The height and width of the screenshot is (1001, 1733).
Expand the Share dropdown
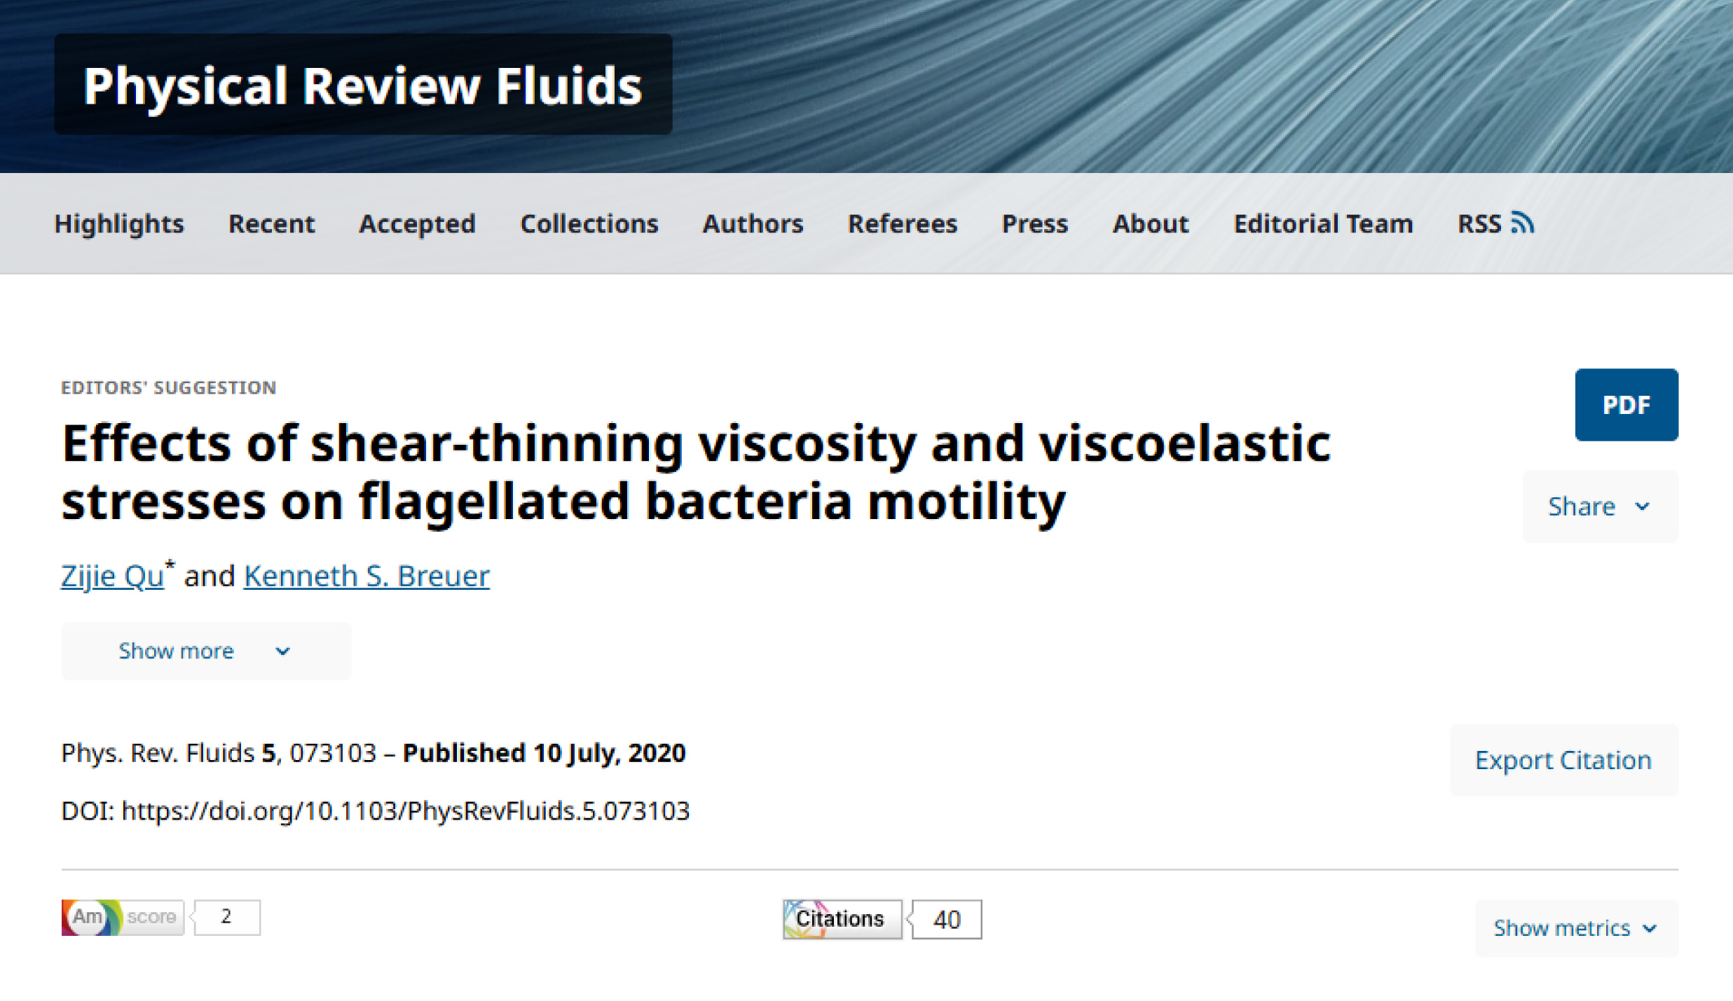1600,506
